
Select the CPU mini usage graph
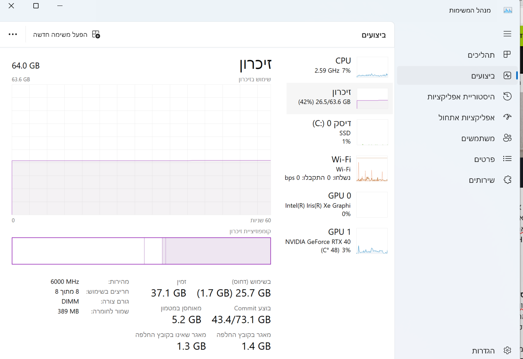[x=372, y=67]
